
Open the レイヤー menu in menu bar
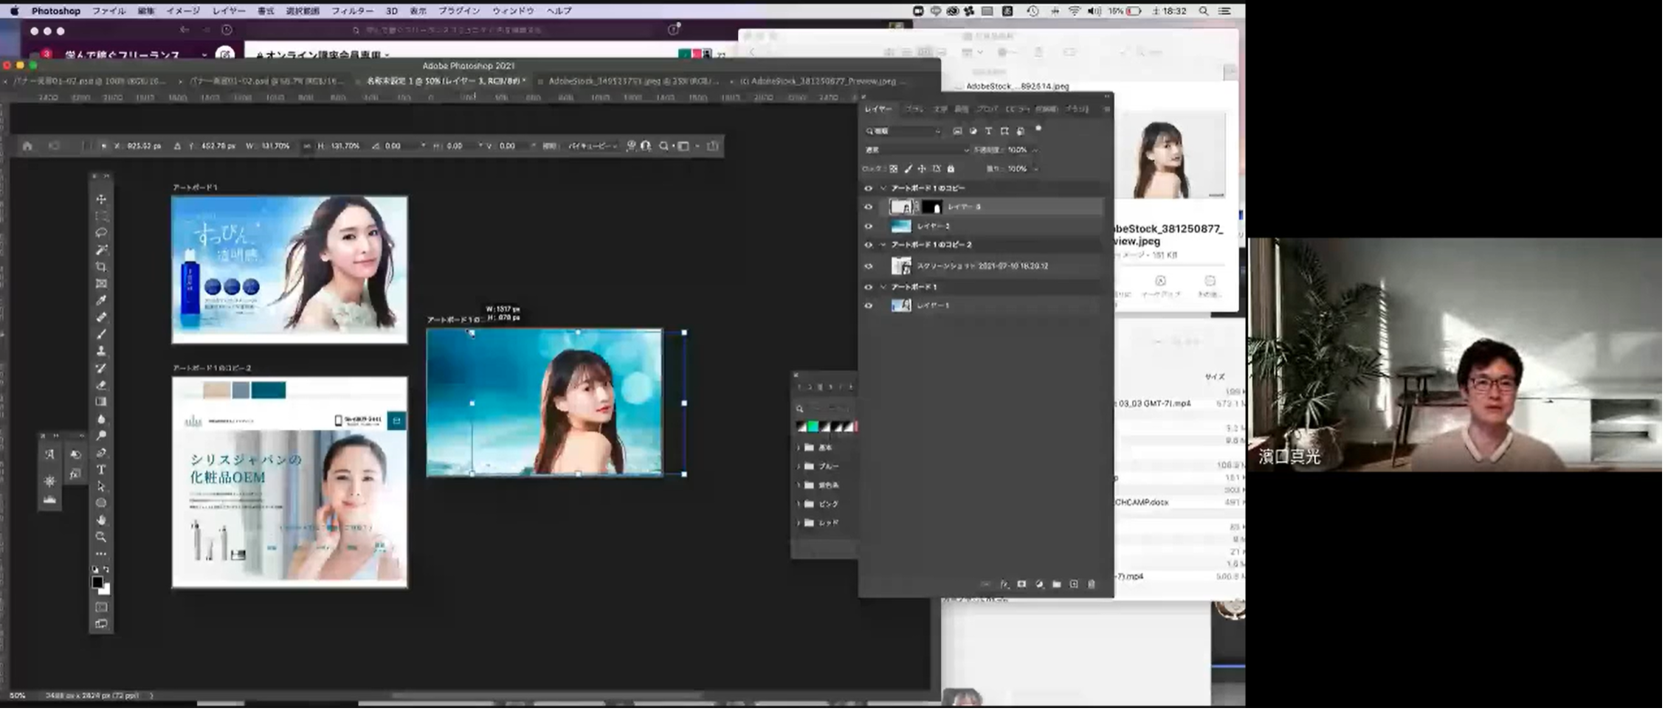click(x=229, y=11)
